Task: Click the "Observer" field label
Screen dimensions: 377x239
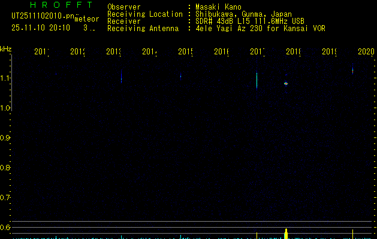Action: (124, 7)
